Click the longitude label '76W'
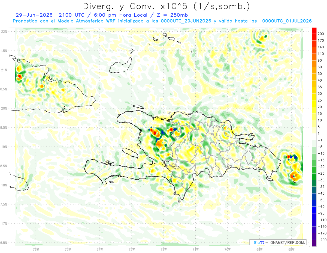327x253 pixels. tap(36, 249)
